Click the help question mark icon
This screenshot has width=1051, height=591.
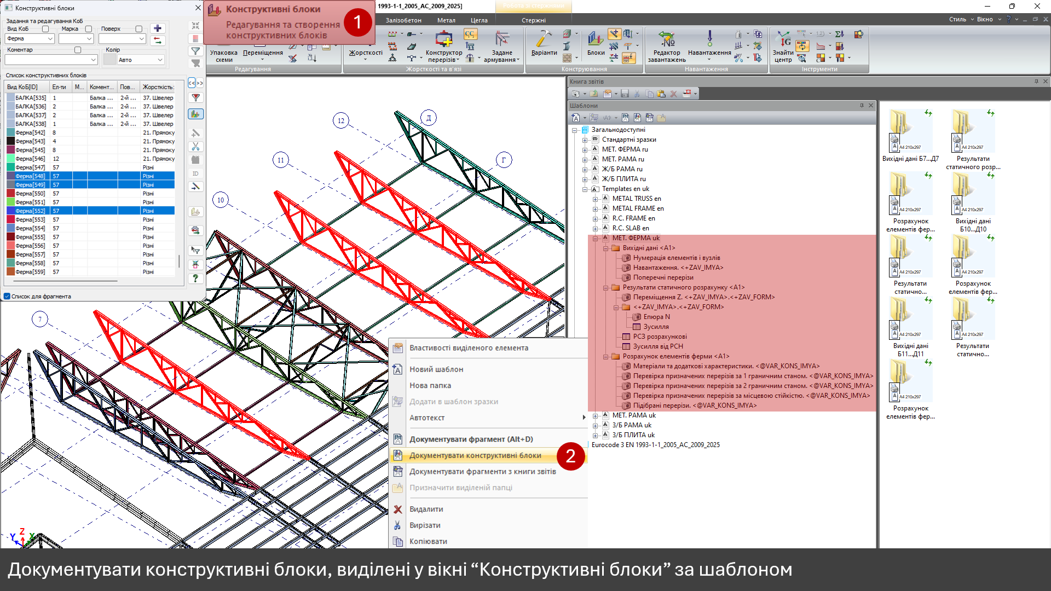pos(195,278)
